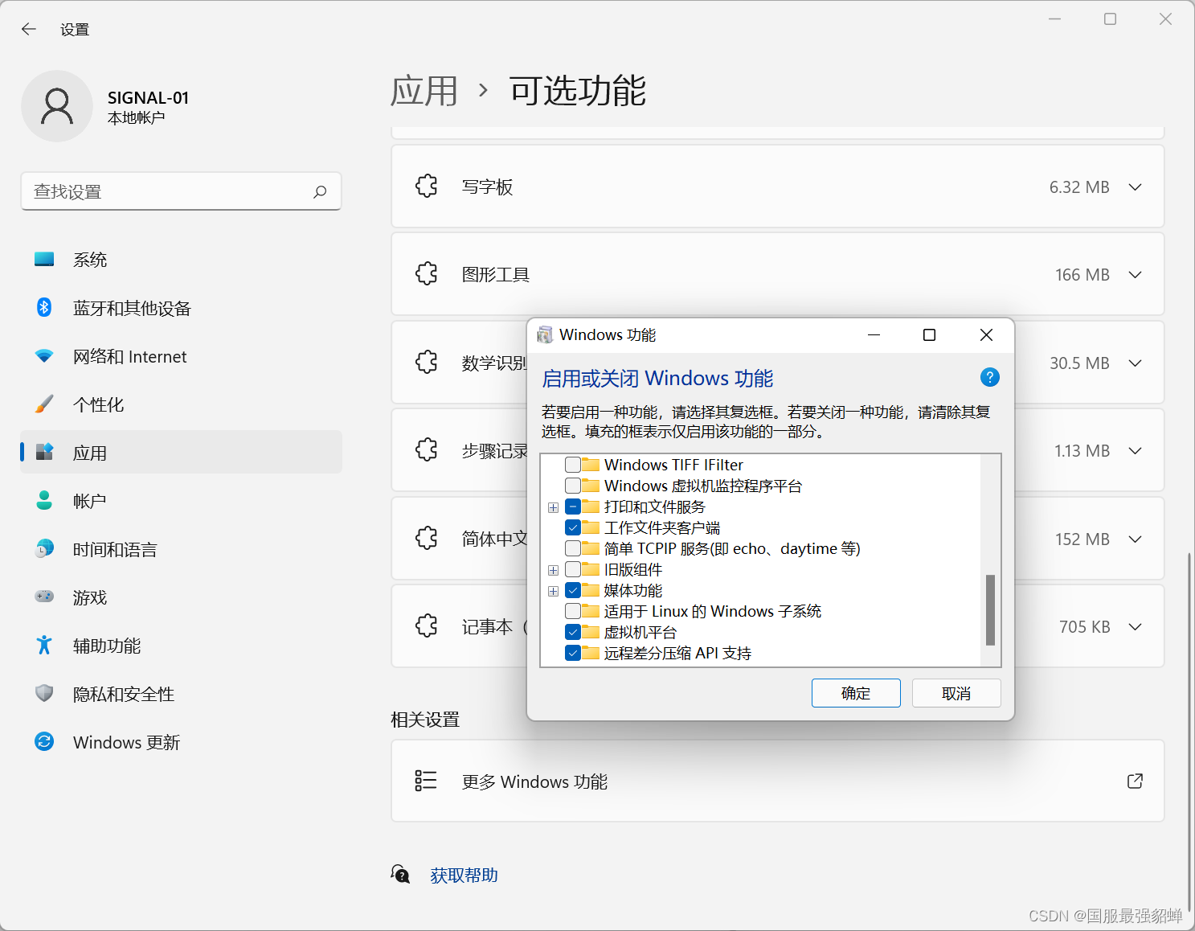1195x931 pixels.
Task: Click the features list scrollbar thumb
Action: coord(990,609)
